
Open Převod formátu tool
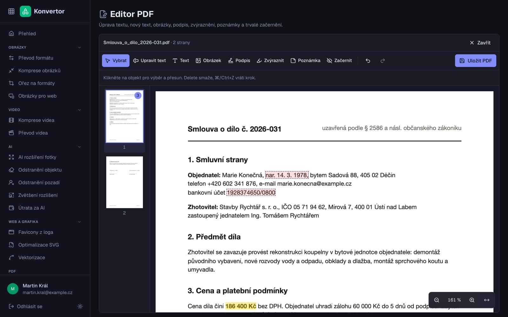tap(45, 58)
